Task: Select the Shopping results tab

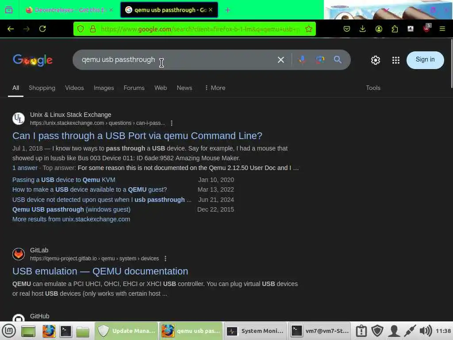Action: point(42,88)
